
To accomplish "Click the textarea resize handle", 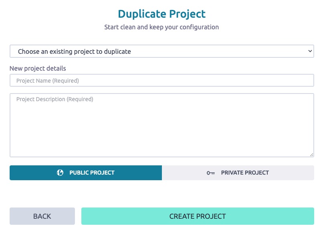I will (x=312, y=155).
